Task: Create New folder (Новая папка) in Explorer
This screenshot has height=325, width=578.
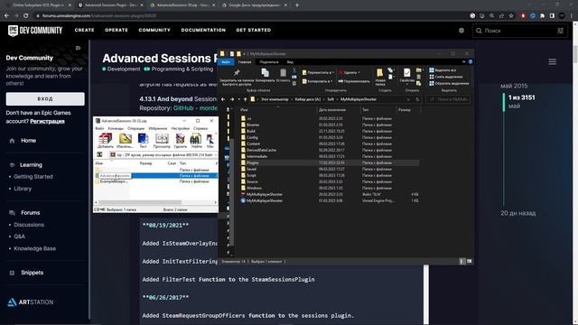Action: [379, 77]
